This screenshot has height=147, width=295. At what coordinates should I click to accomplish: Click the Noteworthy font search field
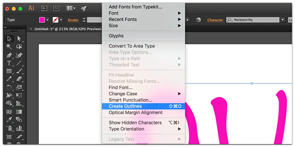click(x=253, y=20)
